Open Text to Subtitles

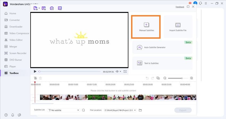pyautogui.click(x=162, y=63)
